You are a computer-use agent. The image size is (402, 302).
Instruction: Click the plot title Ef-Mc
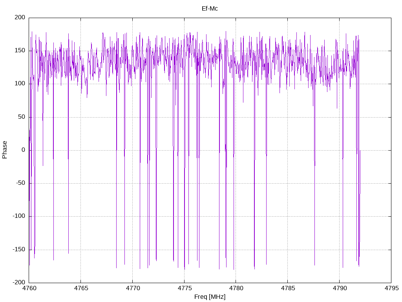point(210,9)
